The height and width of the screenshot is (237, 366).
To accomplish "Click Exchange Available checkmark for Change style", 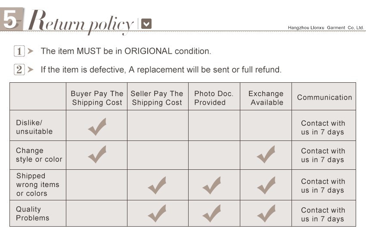I will (266, 154).
